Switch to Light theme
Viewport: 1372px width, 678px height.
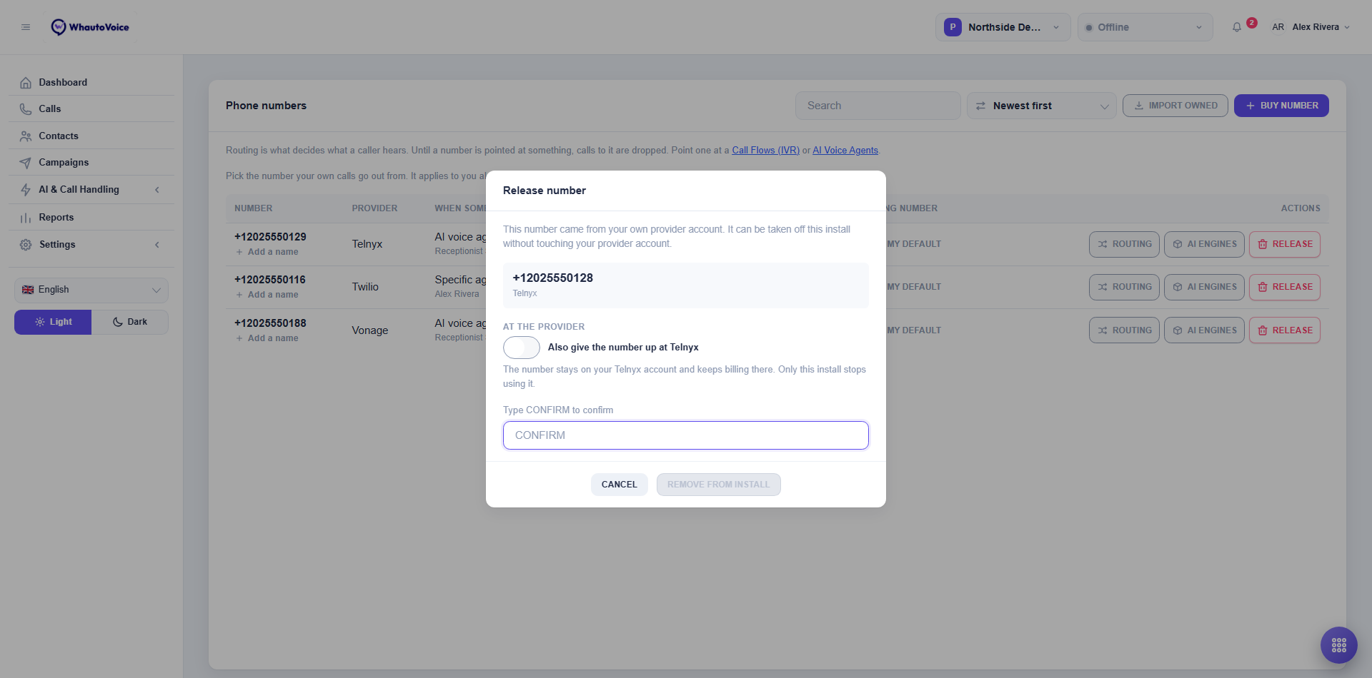[53, 322]
